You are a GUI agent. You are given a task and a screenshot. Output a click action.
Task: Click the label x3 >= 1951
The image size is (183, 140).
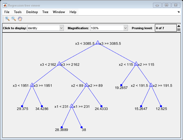coord(43,86)
